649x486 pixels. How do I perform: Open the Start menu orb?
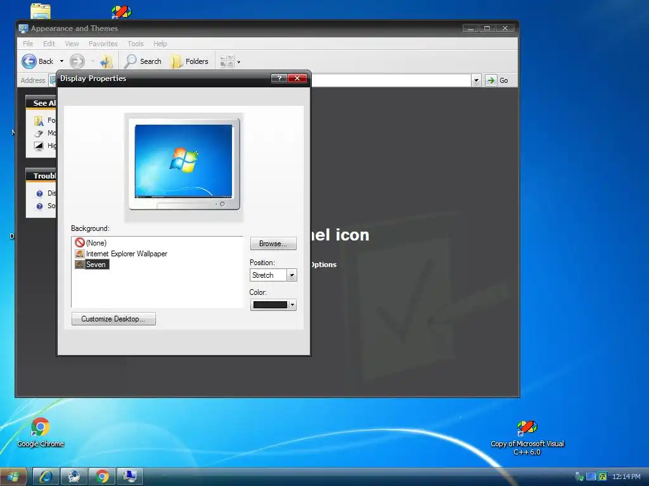tap(13, 477)
